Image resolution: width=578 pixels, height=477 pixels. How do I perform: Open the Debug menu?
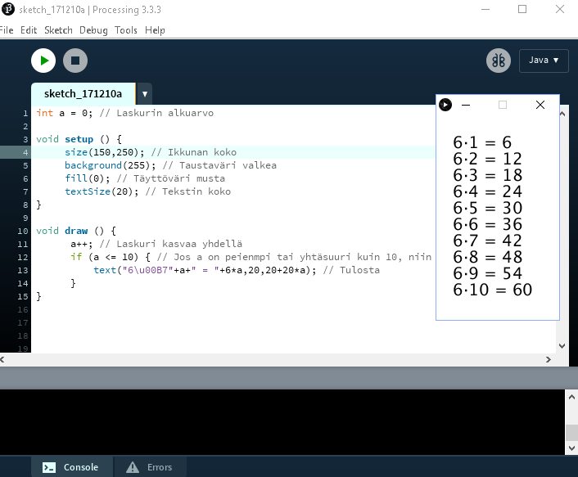point(93,30)
